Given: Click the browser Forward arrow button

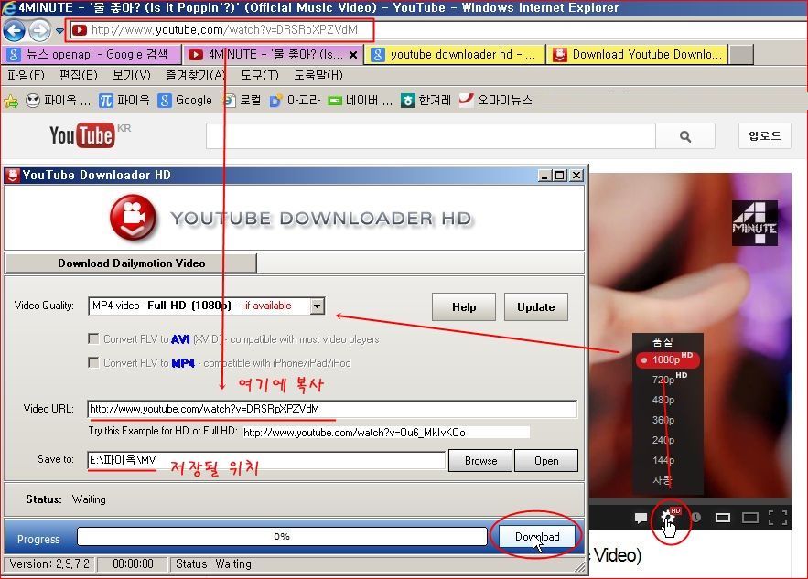Looking at the screenshot, I should [39, 31].
